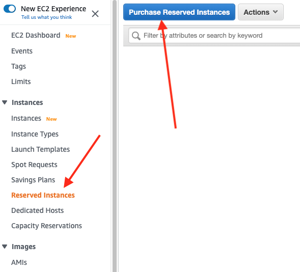Open Savings Plans page
The image size is (300, 272).
pyautogui.click(x=33, y=180)
